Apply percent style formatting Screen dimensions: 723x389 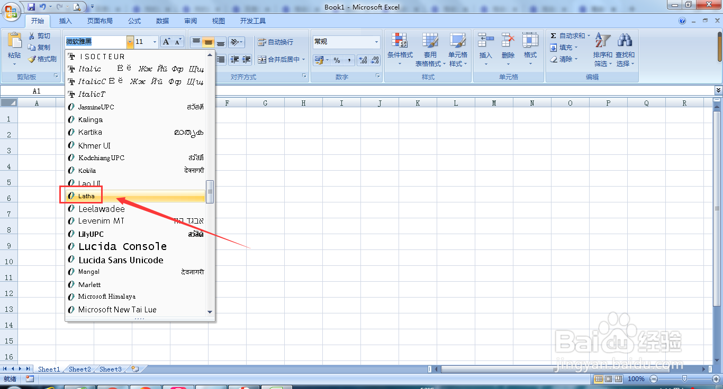(x=337, y=60)
